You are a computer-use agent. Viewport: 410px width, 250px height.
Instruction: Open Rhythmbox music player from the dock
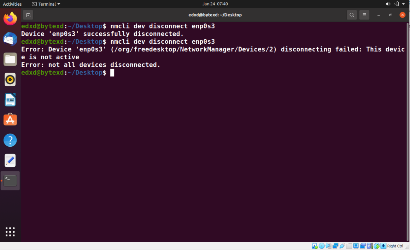click(x=10, y=79)
